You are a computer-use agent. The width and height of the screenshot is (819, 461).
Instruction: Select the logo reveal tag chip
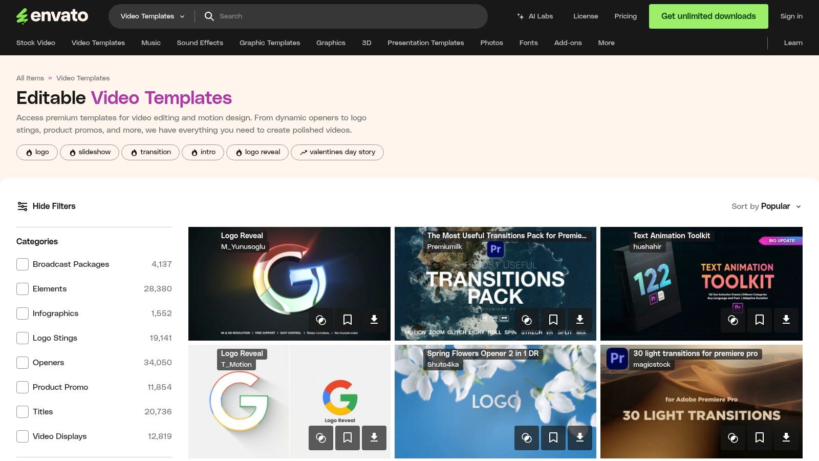pos(257,152)
